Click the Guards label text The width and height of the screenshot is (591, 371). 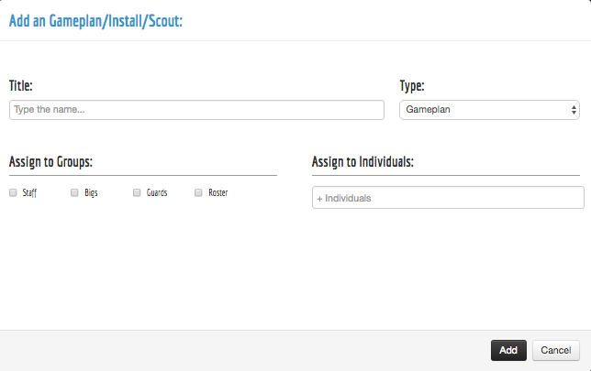tap(157, 193)
